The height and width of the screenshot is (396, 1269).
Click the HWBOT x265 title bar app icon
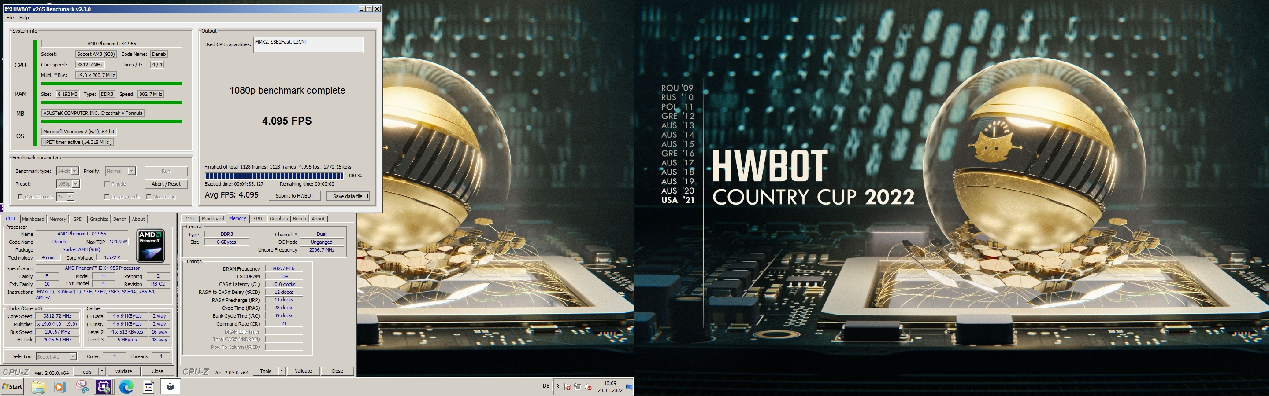(x=8, y=9)
